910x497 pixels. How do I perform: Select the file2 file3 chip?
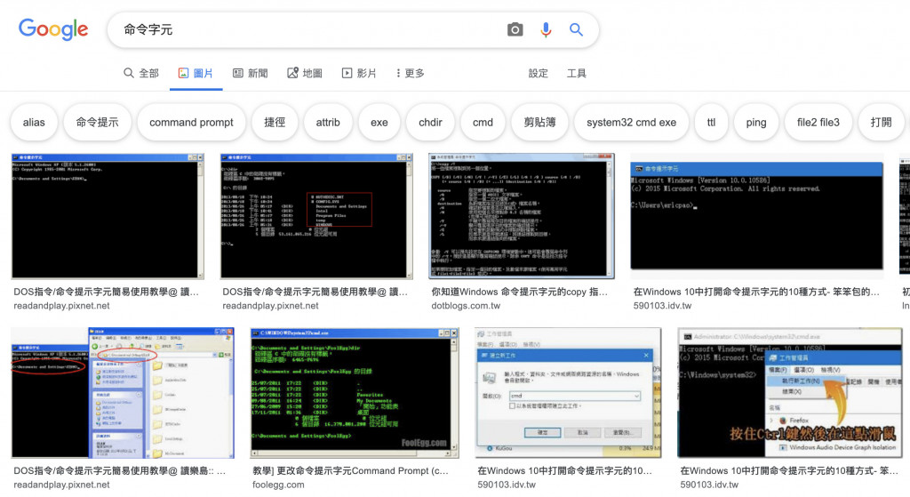[818, 123]
